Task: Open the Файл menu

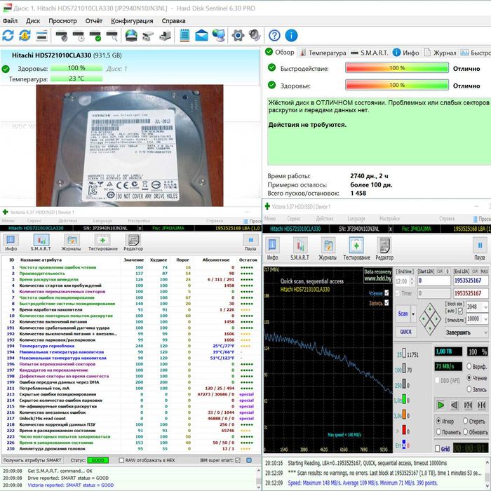Action: tap(10, 21)
